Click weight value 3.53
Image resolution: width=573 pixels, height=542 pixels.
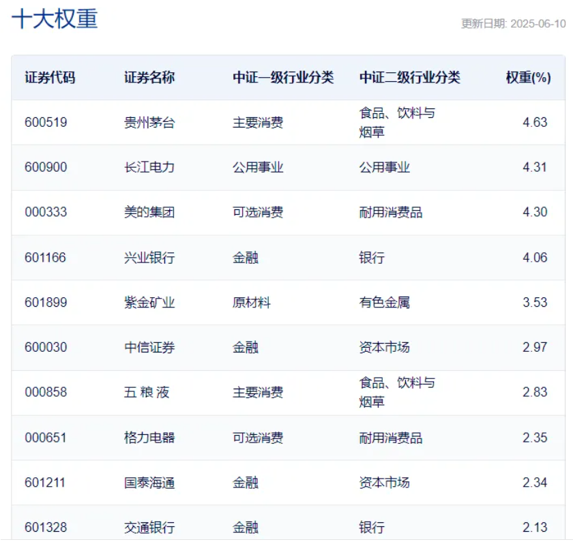(x=535, y=303)
